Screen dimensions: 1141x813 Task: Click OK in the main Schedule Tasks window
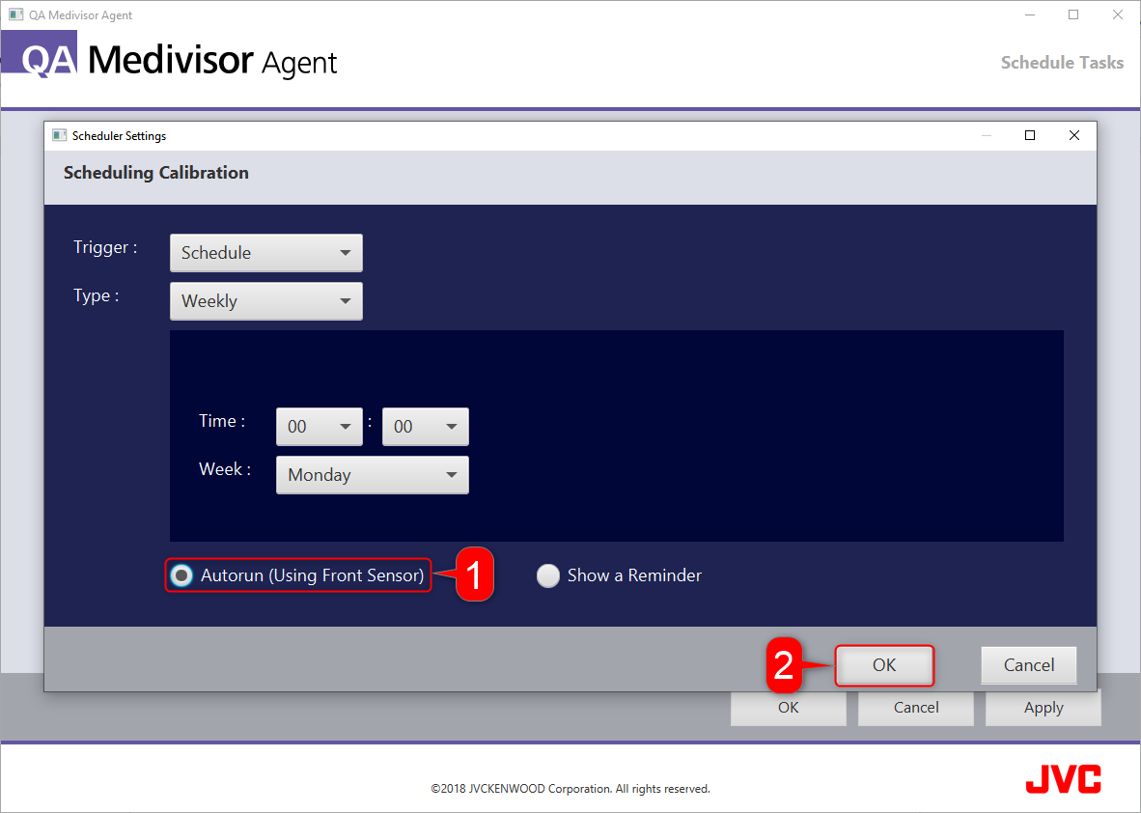[788, 708]
